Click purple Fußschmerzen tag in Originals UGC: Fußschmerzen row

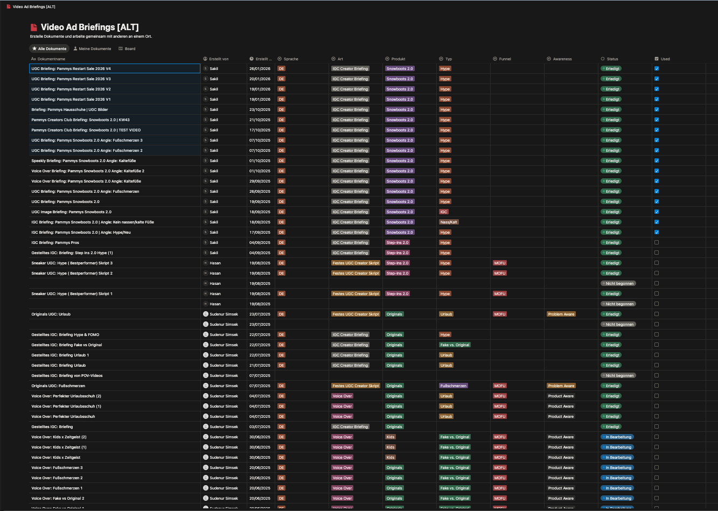[x=454, y=386]
